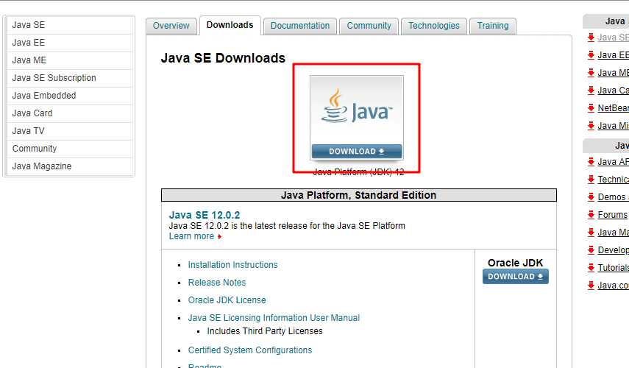
Task: Click red download icon beside Java SE
Action: click(591, 38)
